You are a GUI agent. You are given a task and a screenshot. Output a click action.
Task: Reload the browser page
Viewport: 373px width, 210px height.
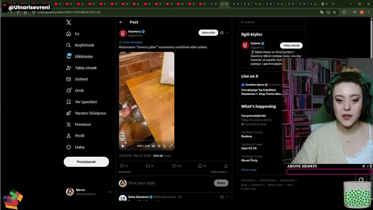pos(18,12)
